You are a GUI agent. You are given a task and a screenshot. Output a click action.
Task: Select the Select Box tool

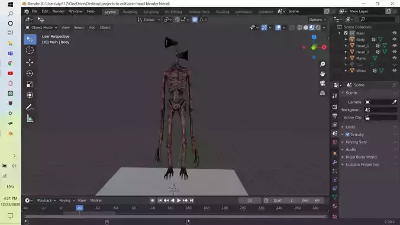(30, 39)
